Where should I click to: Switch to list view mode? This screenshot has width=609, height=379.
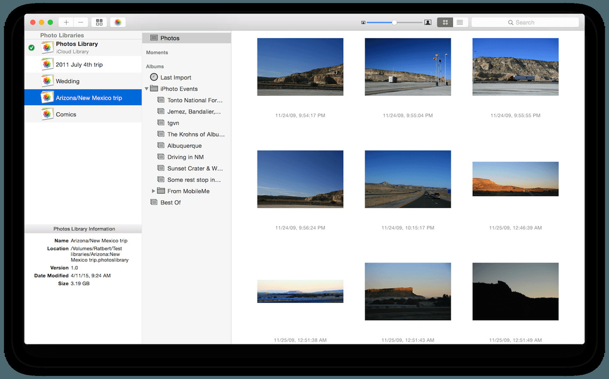(460, 21)
